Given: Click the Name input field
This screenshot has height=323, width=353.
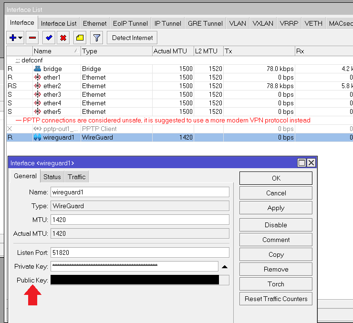Looking at the screenshot, I should [140, 192].
